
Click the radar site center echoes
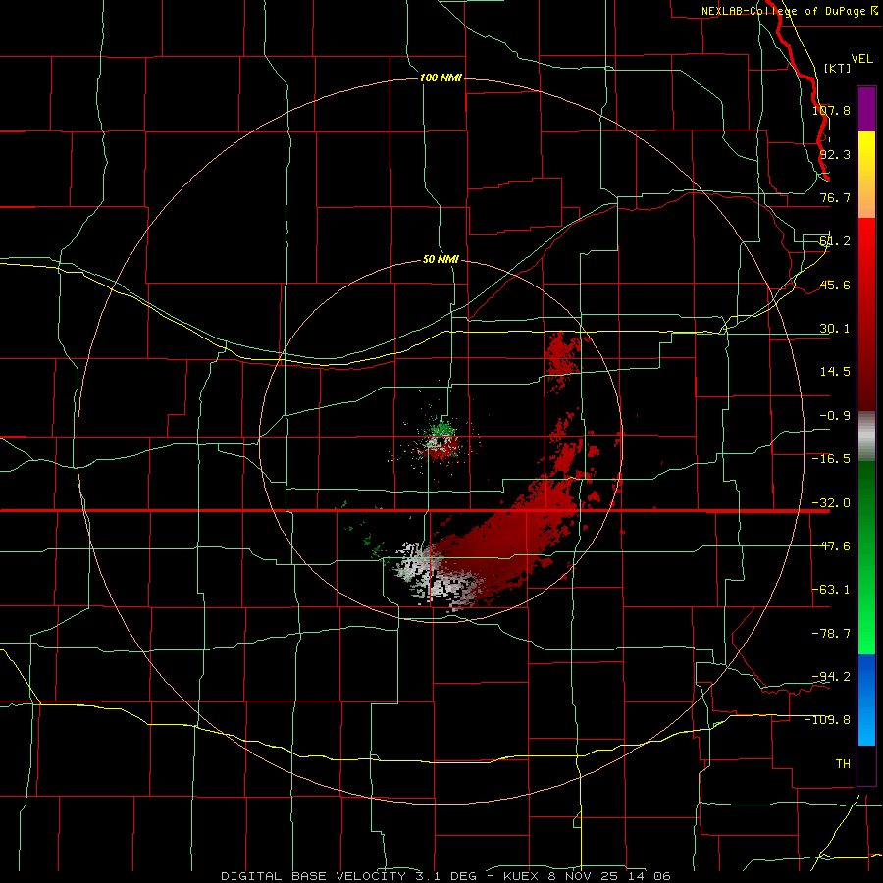[440, 441]
